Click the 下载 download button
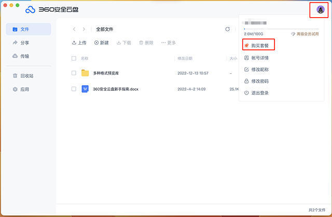This screenshot has height=217, width=332. point(124,43)
